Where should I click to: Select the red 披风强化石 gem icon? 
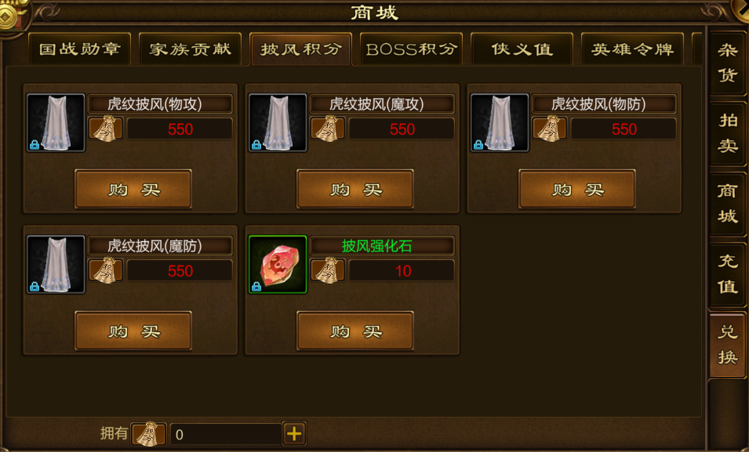coord(278,265)
